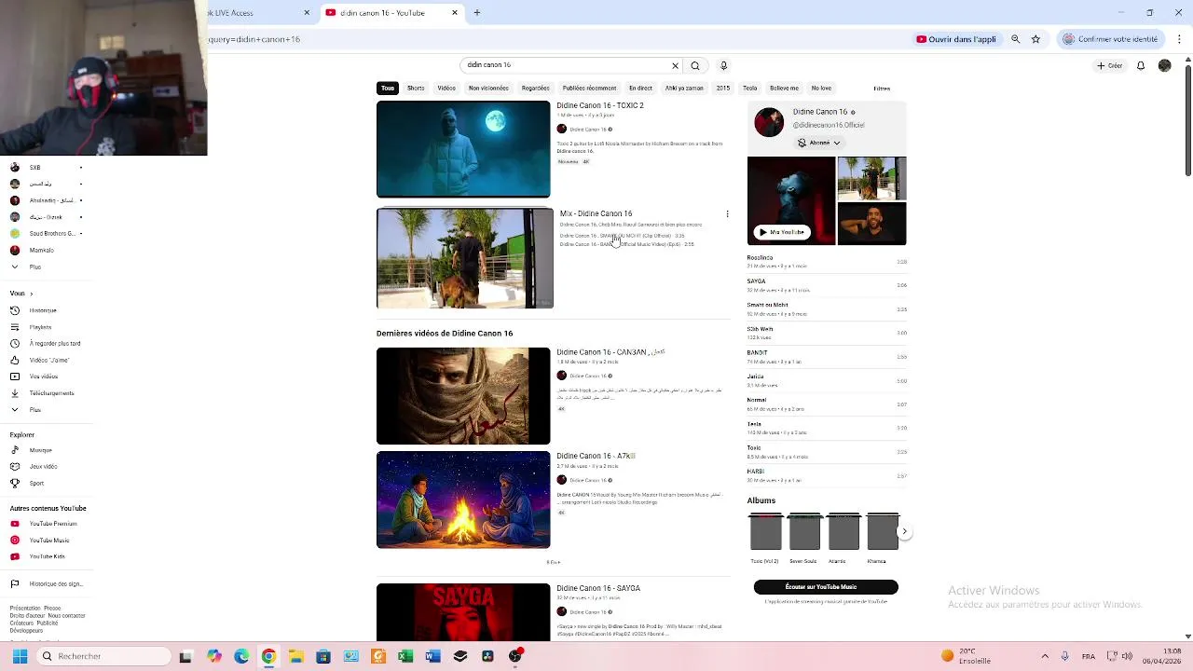This screenshot has width=1193, height=671.
Task: Open account avatar menu
Action: coord(1164,65)
